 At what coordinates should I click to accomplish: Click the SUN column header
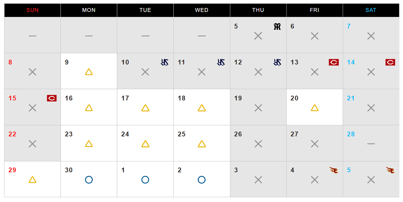tap(33, 10)
